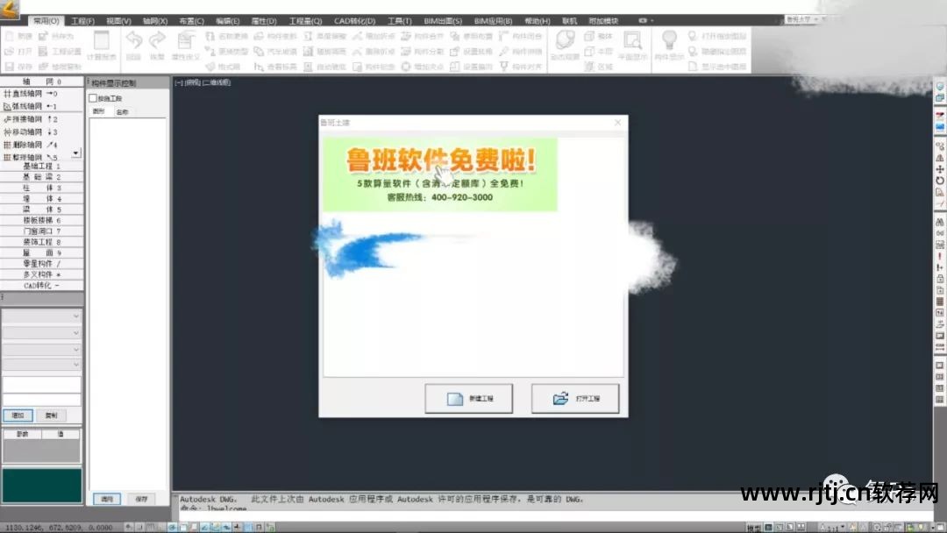This screenshot has height=533, width=947.
Task: Click 保存 button under component display panel
Action: [x=141, y=499]
